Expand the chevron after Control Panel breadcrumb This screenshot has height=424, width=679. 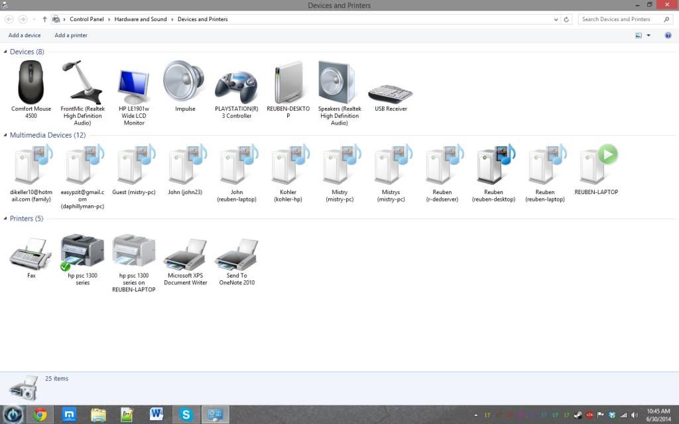click(109, 19)
